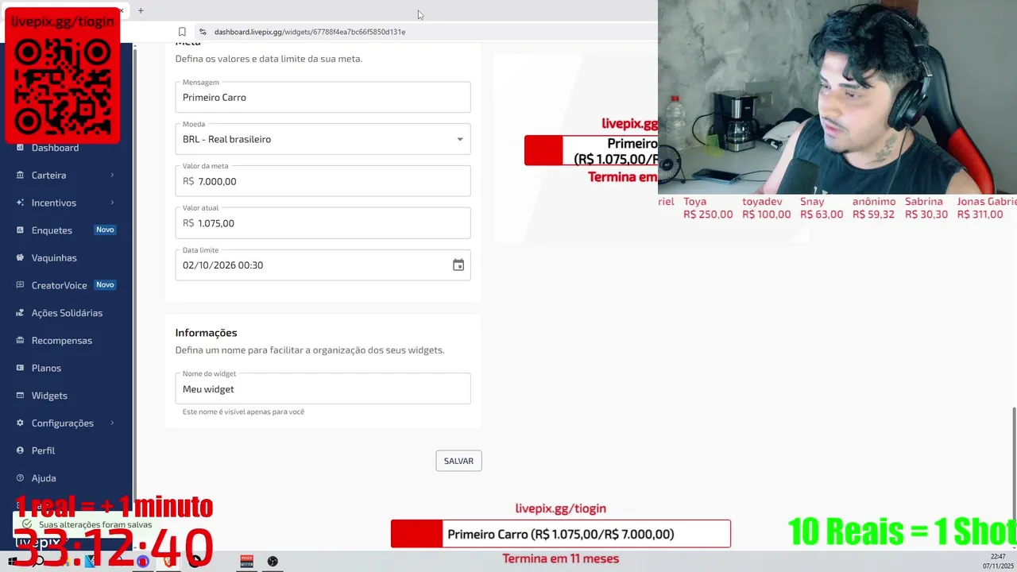This screenshot has height=572, width=1017.
Task: Click the browser address bar URL
Action: point(310,32)
